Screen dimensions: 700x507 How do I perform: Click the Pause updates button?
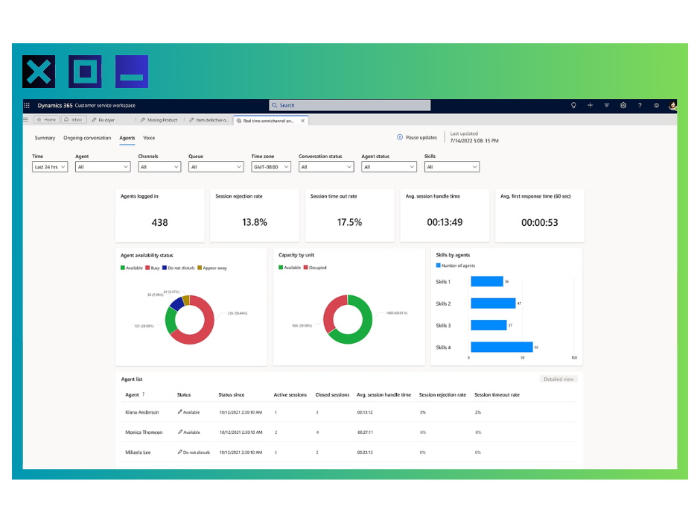(417, 137)
